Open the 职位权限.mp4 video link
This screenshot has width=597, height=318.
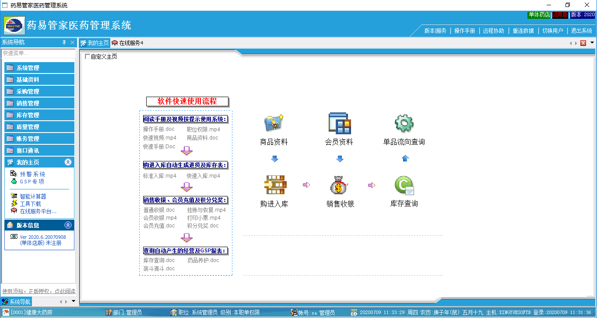pos(203,129)
